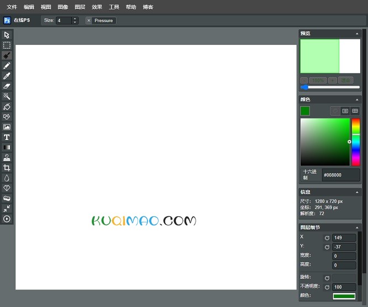Screen dimensions: 368x307
Task: Choose the Gradient tool
Action: pyautogui.click(x=7, y=147)
